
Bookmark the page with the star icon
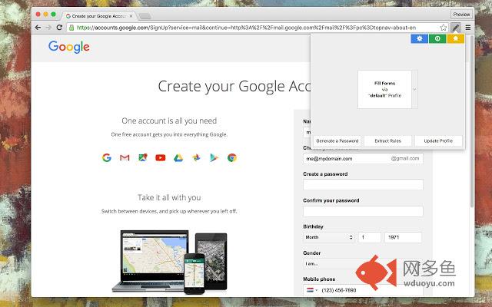pyautogui.click(x=444, y=27)
